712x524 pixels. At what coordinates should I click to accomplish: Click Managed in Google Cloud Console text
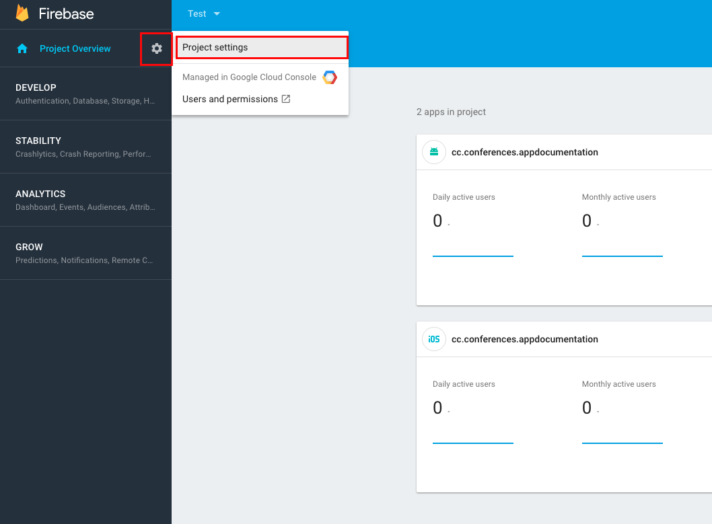coord(249,77)
